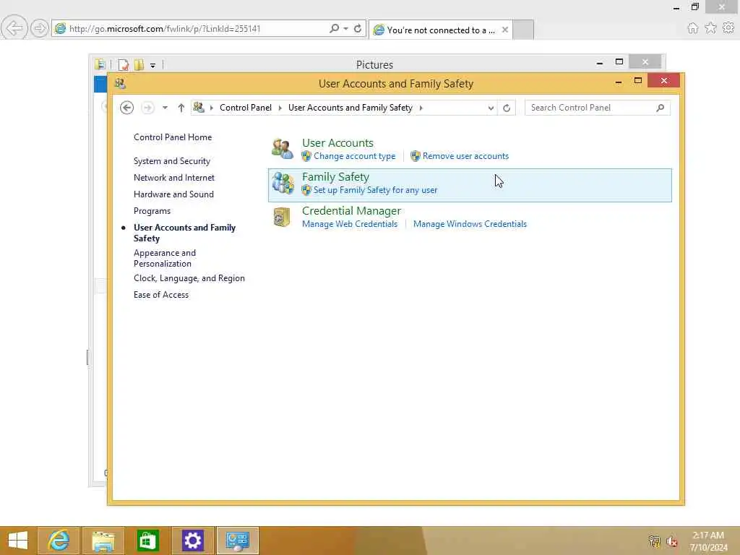Open the recent locations dropdown arrow
The image size is (740, 555).
(x=165, y=108)
